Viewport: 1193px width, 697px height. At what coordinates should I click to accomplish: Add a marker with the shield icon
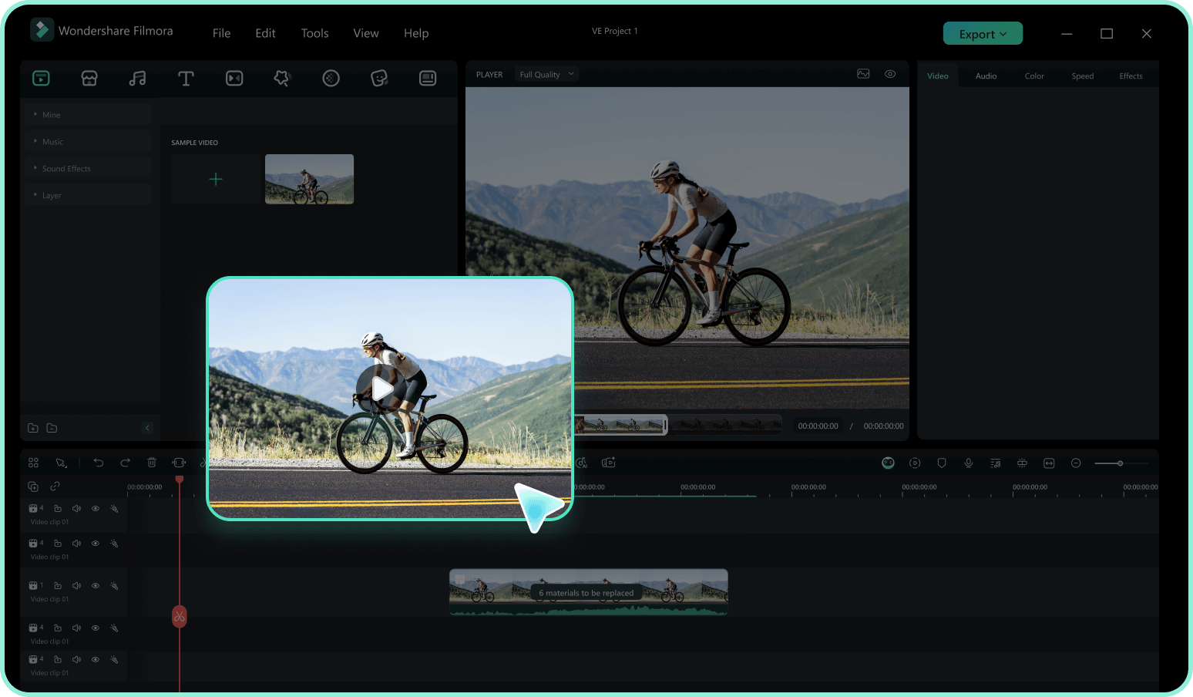[942, 463]
